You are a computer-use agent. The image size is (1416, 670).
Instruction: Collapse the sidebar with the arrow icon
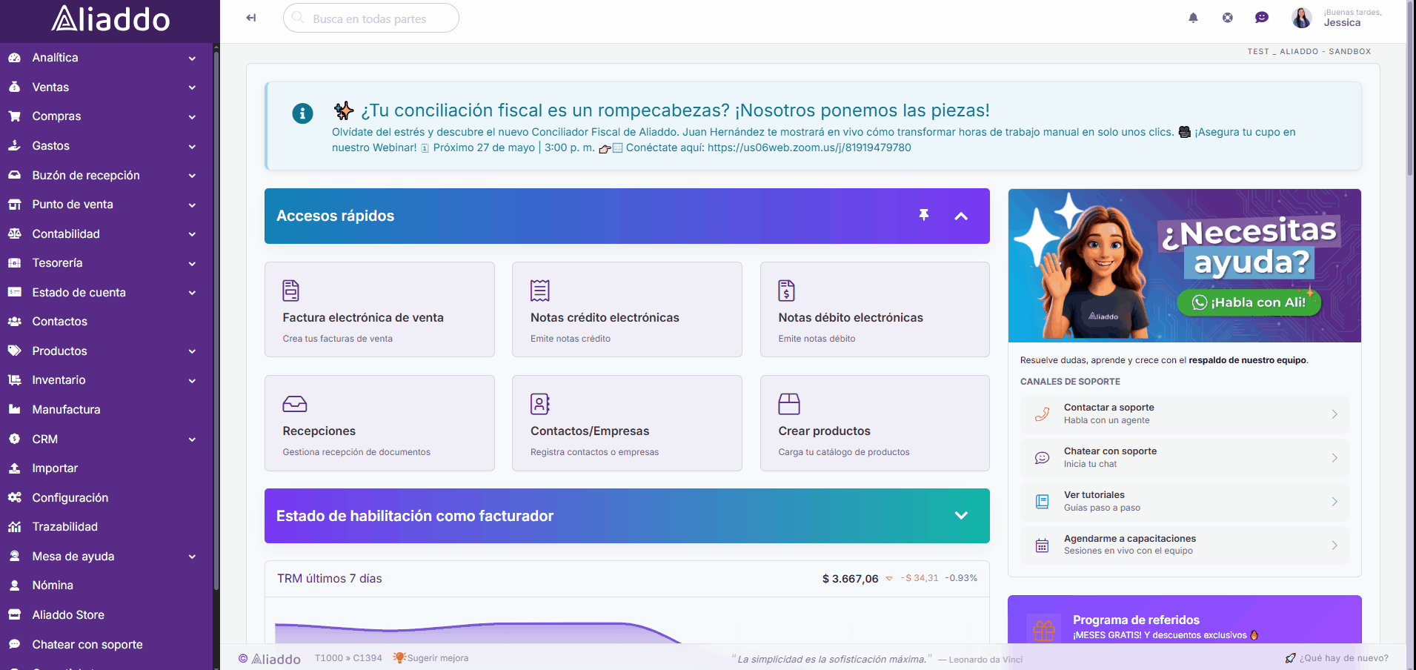(251, 18)
